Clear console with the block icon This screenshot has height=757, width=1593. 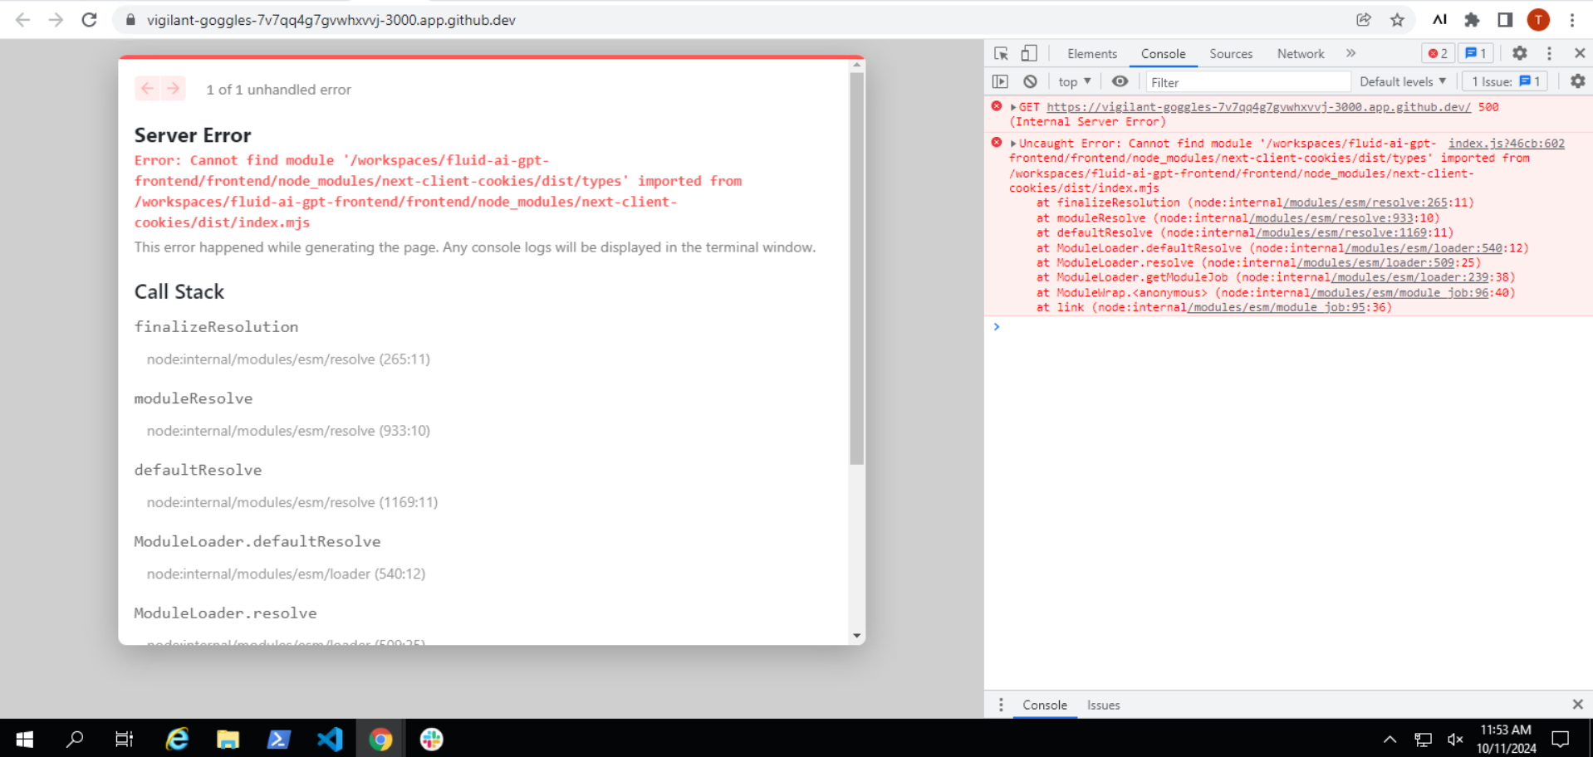[1030, 81]
